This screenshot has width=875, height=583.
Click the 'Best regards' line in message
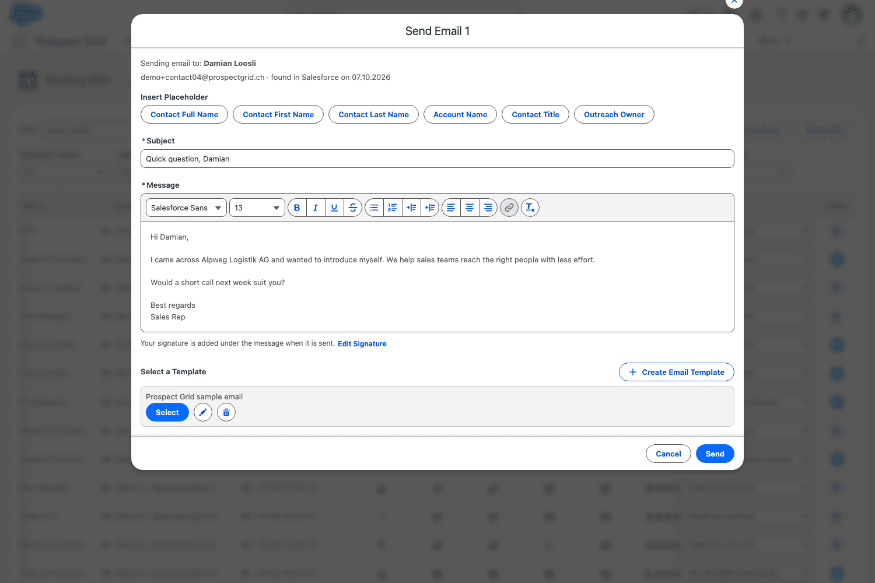[x=173, y=305]
